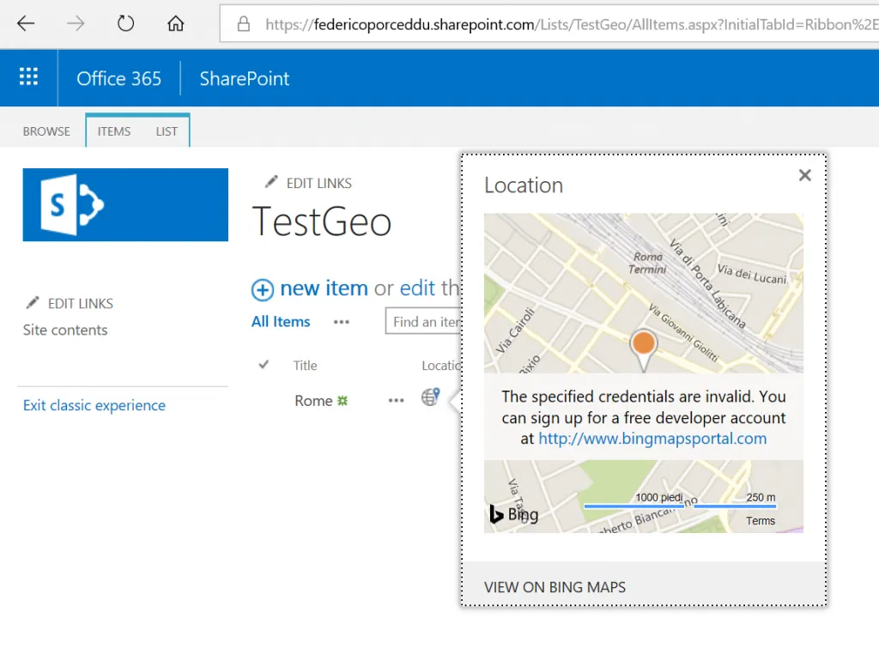This screenshot has width=879, height=661.
Task: Click the new item link
Action: 324,288
